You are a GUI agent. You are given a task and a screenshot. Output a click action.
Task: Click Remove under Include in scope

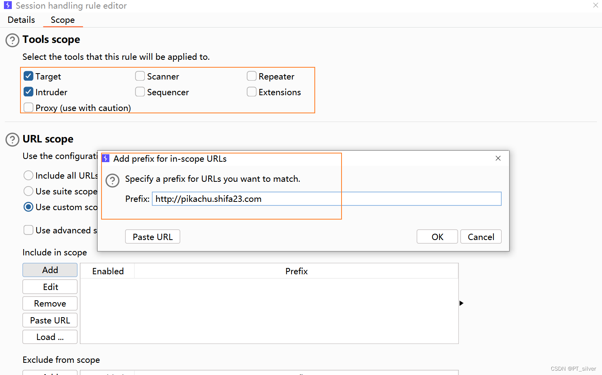pos(50,303)
